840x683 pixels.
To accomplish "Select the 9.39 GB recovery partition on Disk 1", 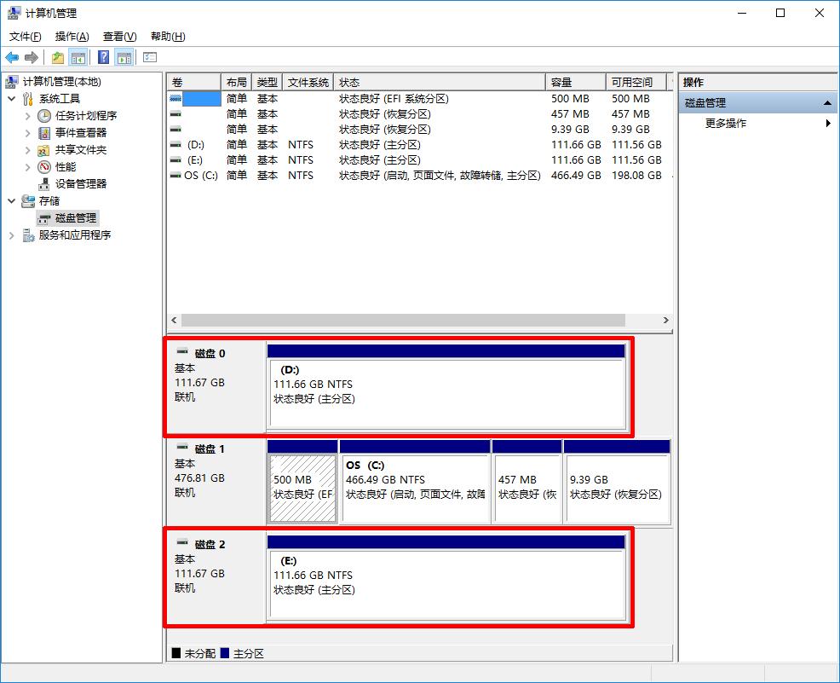I will (616, 487).
